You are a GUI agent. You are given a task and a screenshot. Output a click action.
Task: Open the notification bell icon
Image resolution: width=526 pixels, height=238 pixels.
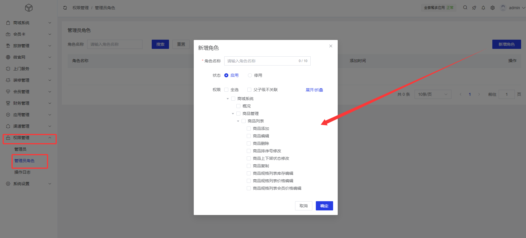[483, 8]
